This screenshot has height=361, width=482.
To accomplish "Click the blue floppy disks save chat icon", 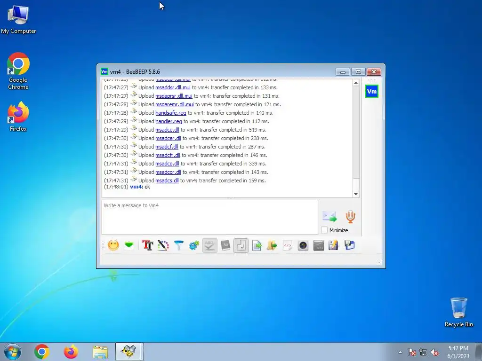I will pyautogui.click(x=350, y=245).
